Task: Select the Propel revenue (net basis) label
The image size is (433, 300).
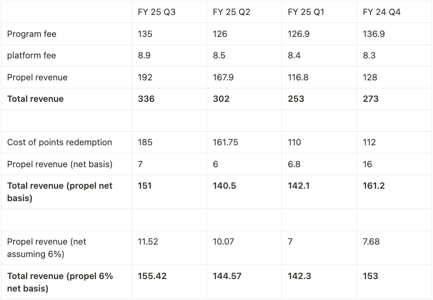Action: tap(59, 164)
